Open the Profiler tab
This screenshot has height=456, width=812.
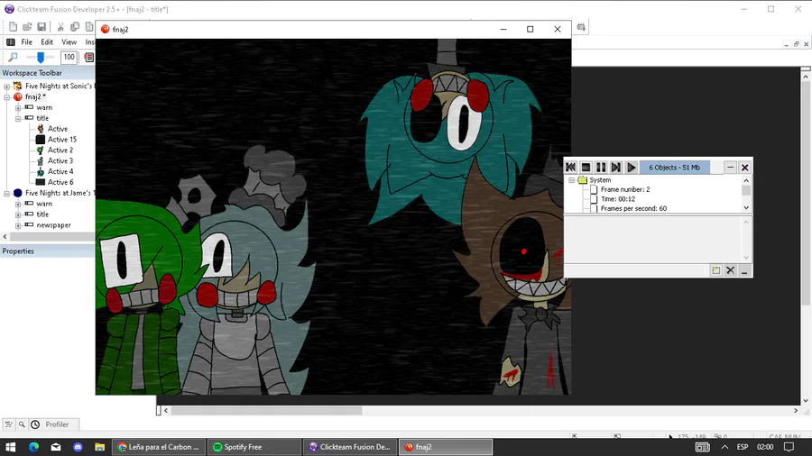[53, 424]
